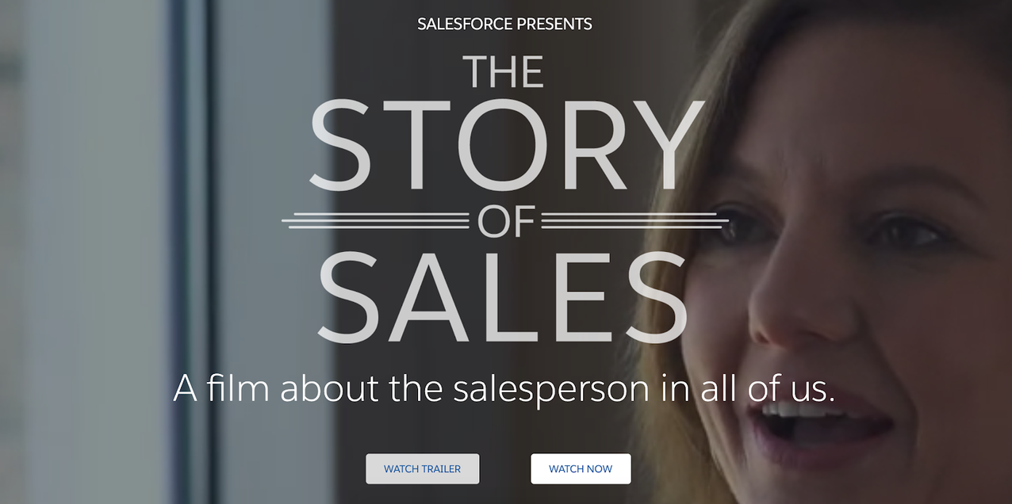
Task: Click the Watch Trailer button
Action: point(423,468)
